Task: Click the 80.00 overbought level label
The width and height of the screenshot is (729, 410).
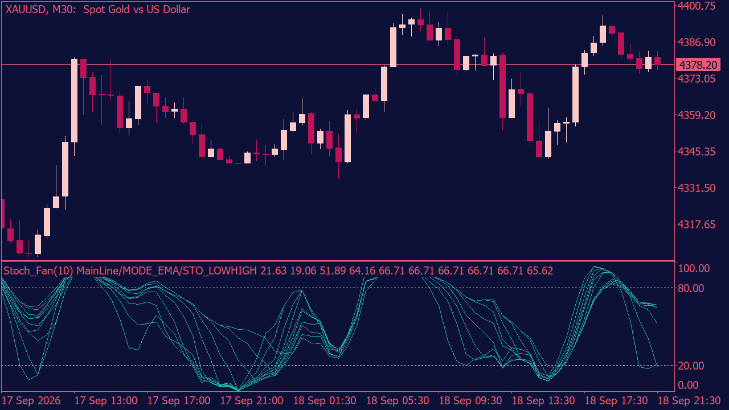Action: click(x=691, y=288)
